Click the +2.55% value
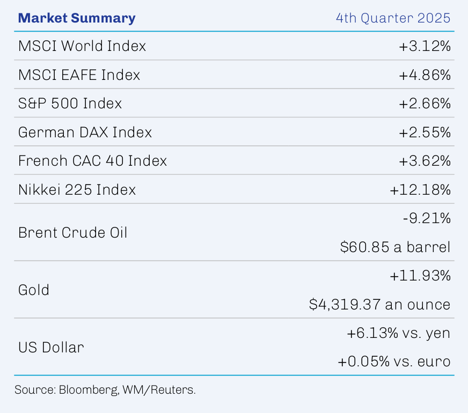Image resolution: width=468 pixels, height=413 pixels. (424, 132)
